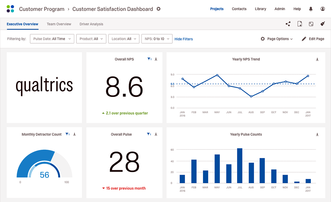Image resolution: width=331 pixels, height=202 pixels.
Task: Click the brush styling icon in toolbar
Action: [322, 24]
